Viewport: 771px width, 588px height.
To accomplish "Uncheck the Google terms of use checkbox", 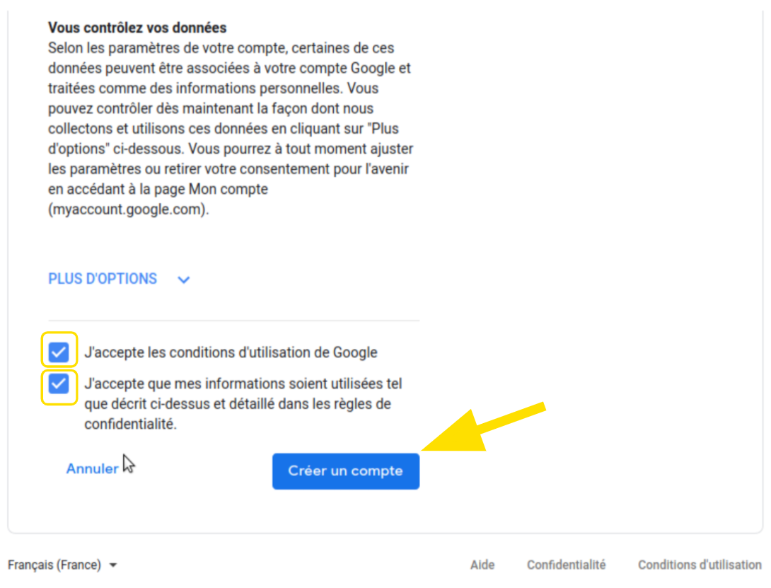I will click(x=59, y=352).
